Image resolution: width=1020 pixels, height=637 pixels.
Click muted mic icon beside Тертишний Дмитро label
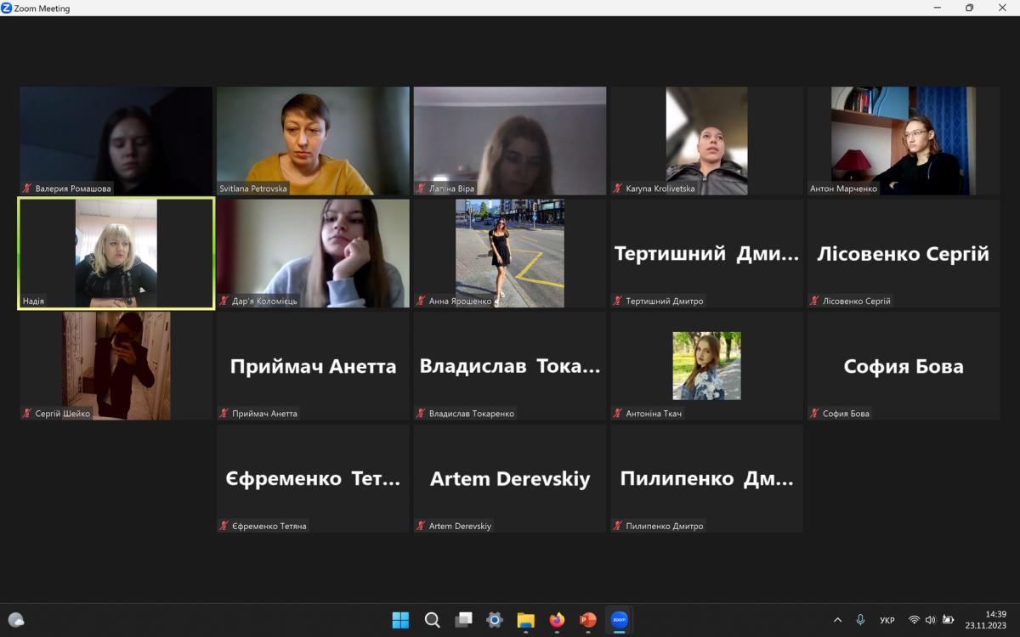coord(618,301)
